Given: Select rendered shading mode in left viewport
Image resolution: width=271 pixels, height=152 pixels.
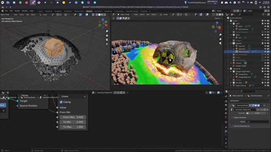Looking at the screenshot, I should click(x=105, y=15).
